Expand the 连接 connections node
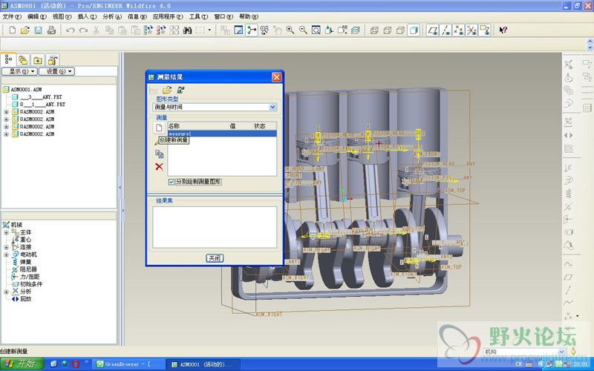This screenshot has width=594, height=371. pos(6,247)
